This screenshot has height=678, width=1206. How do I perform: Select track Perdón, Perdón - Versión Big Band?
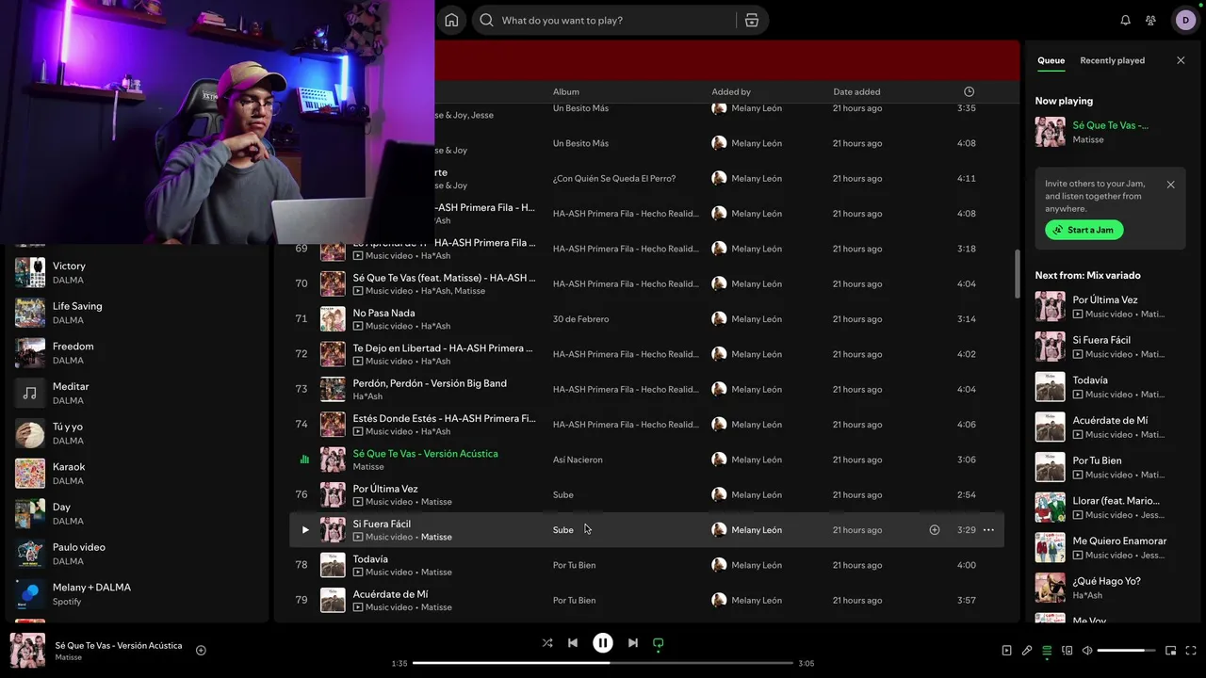click(x=646, y=389)
